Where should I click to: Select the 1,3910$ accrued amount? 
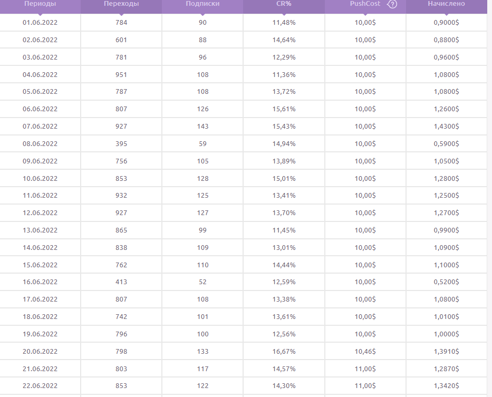446,352
